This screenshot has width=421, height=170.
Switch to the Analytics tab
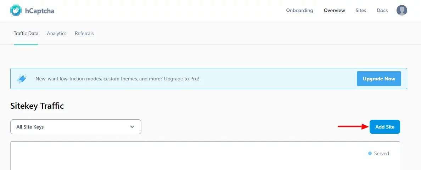[57, 33]
